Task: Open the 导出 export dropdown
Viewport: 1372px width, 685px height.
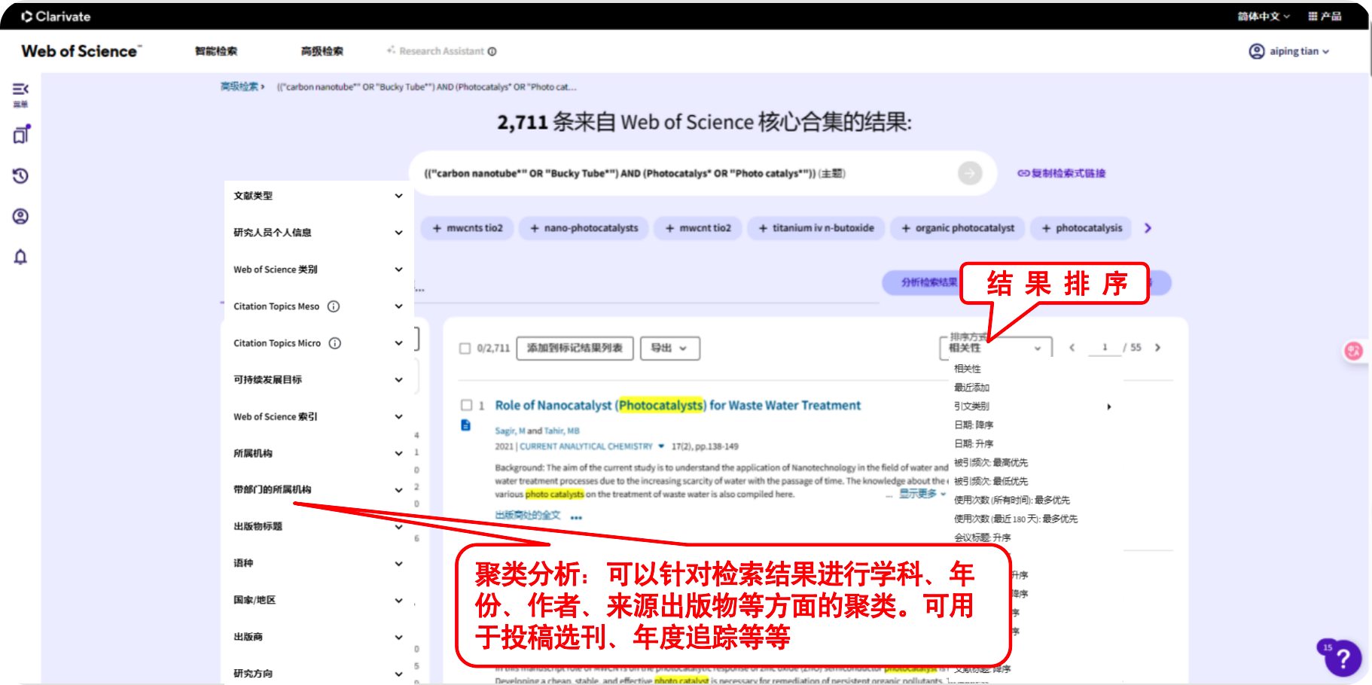Action: tap(670, 348)
